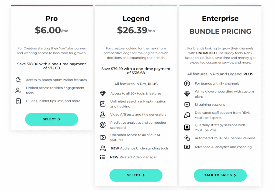The width and height of the screenshot is (276, 191).
Task: Click the play icon beside AI features
Action: pos(103,137)
